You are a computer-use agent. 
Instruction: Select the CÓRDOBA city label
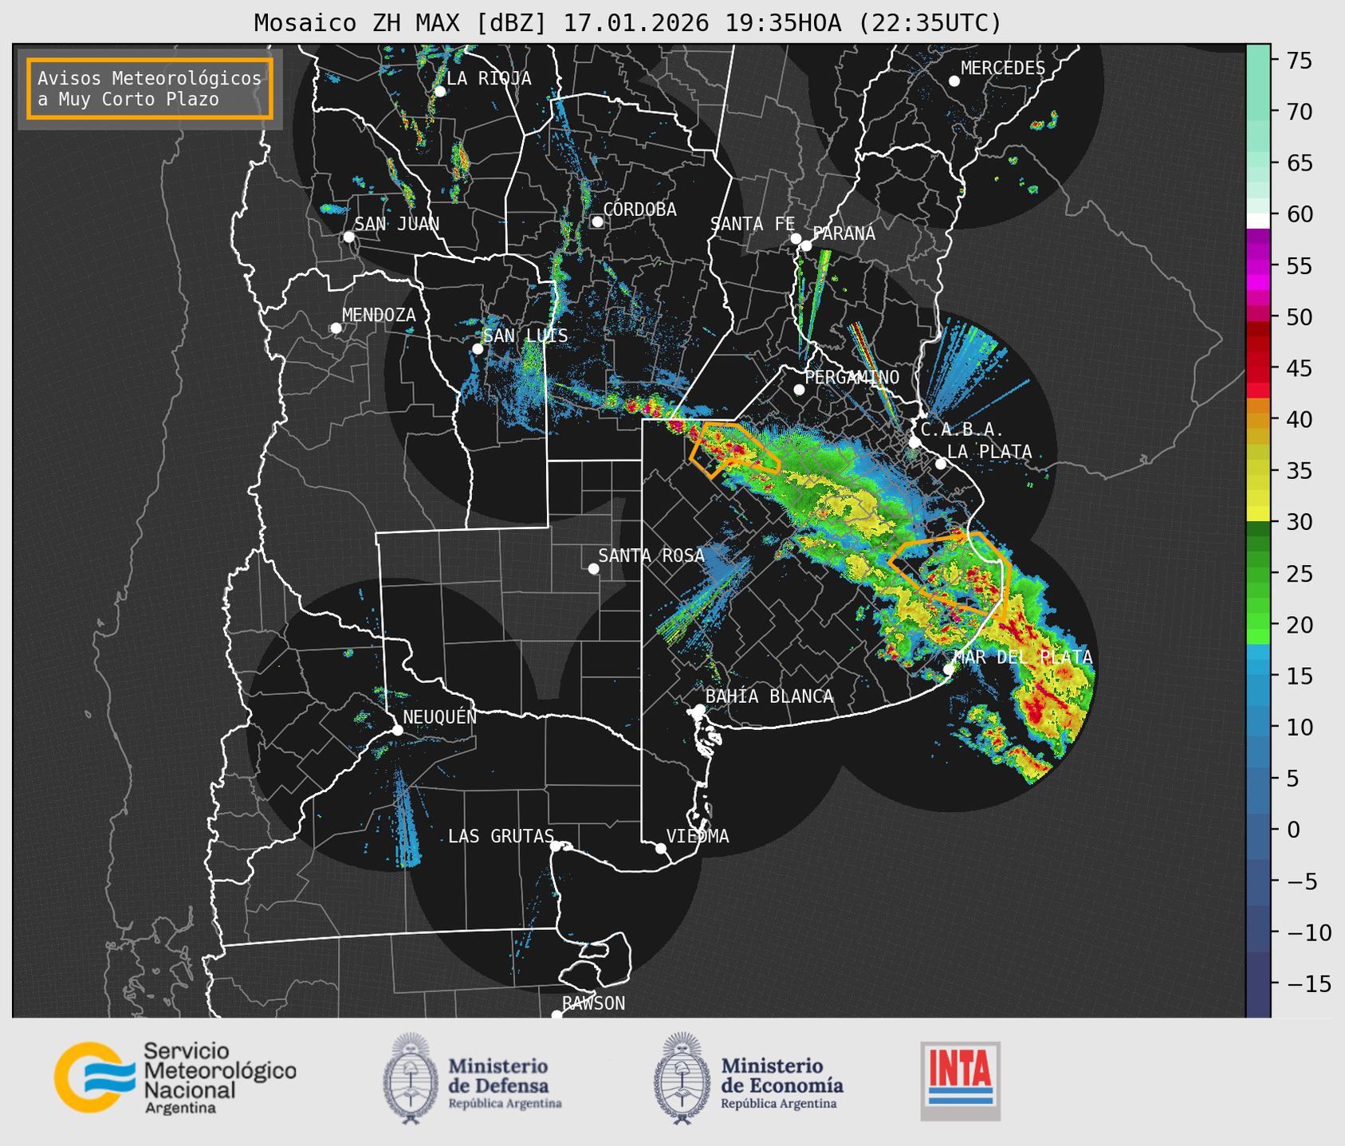pos(639,210)
